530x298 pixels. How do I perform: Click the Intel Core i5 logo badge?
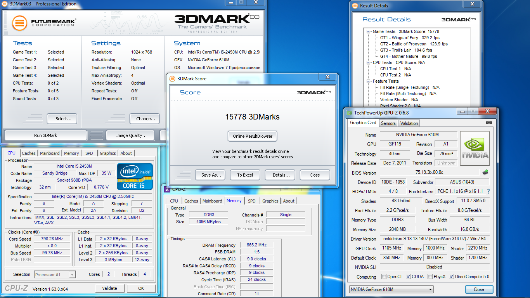135,177
